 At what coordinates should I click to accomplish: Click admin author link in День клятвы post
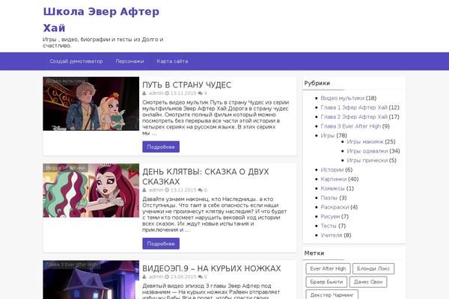coord(156,190)
